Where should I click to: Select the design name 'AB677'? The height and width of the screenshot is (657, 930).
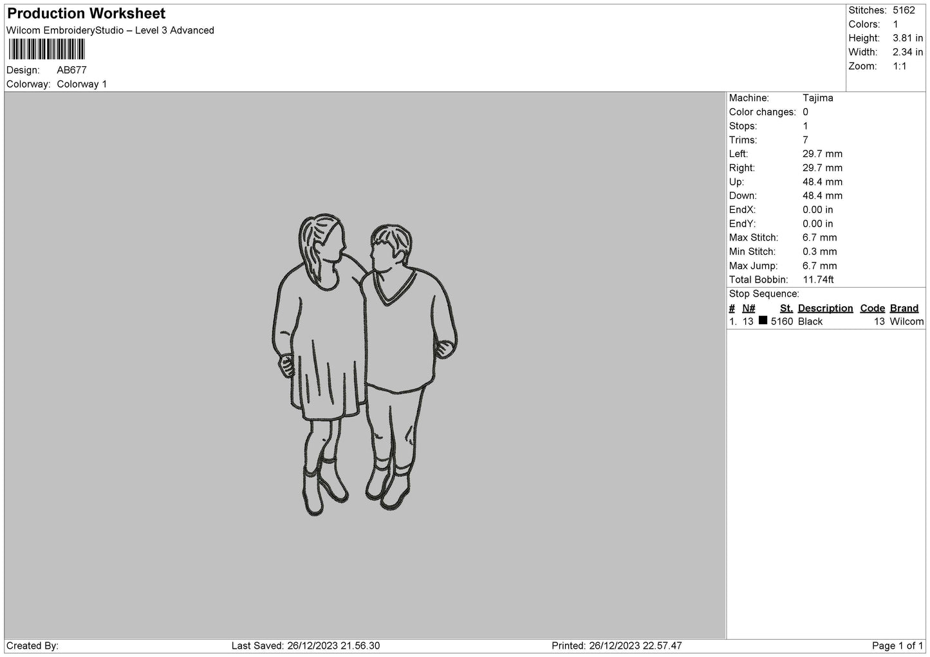[71, 70]
